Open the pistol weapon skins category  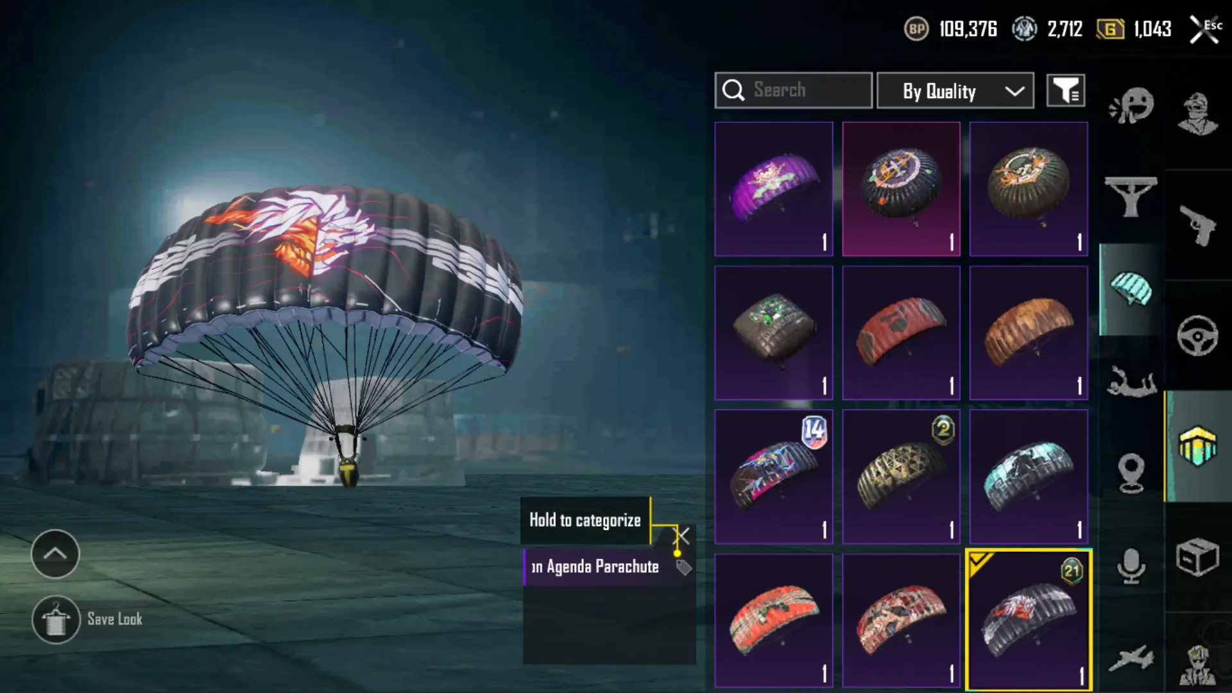(x=1197, y=225)
